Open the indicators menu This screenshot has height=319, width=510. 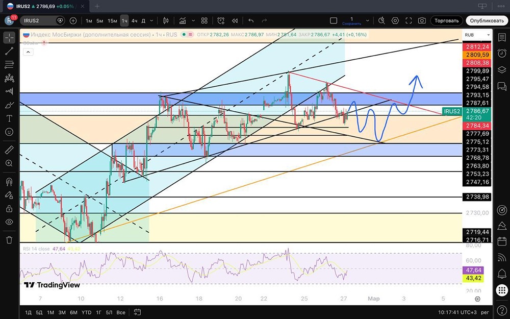(183, 20)
